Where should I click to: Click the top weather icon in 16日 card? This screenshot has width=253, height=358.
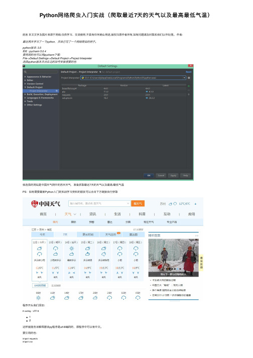[104, 248]
